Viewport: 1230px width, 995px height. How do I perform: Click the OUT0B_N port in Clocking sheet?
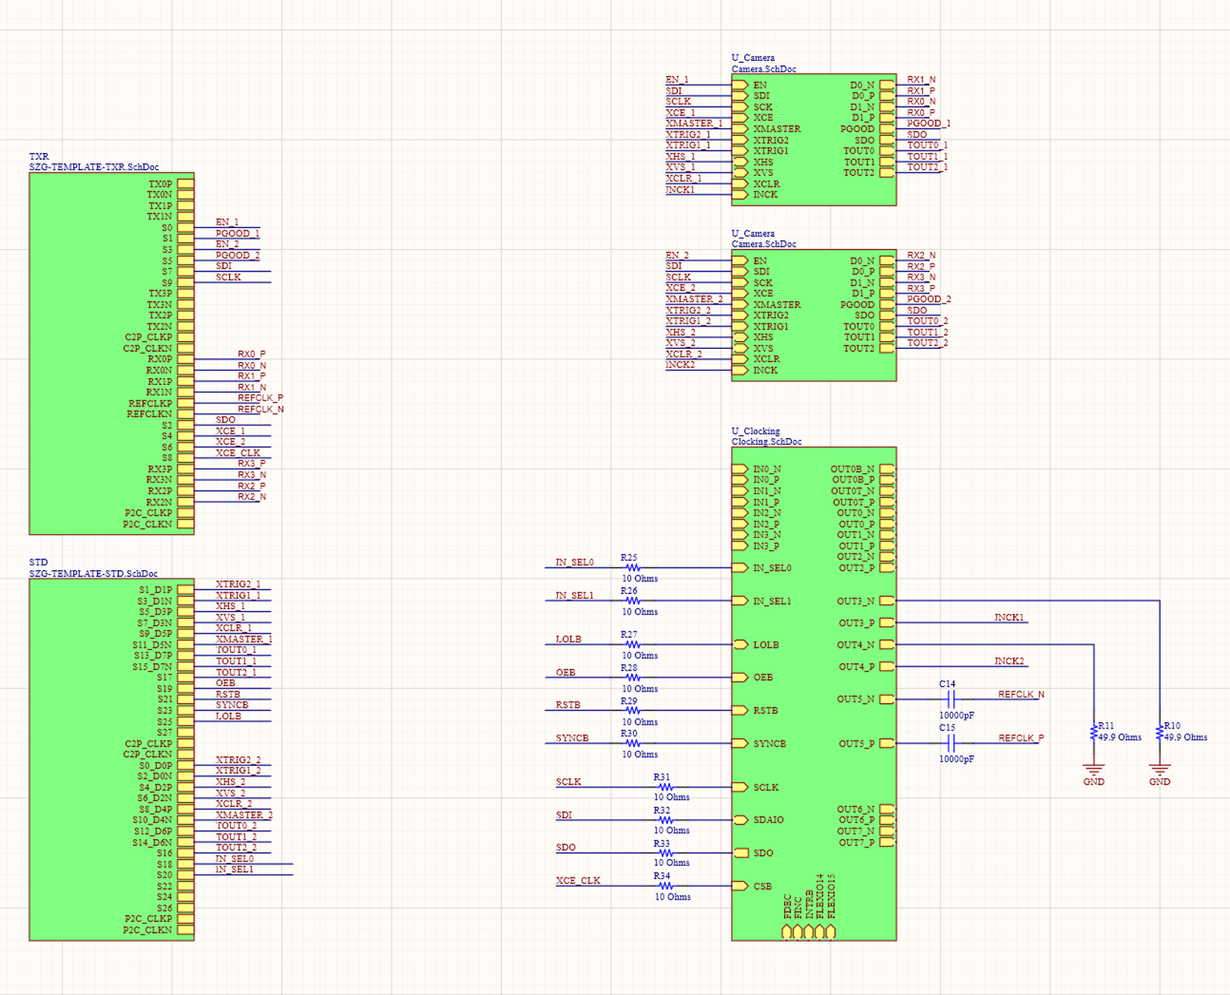click(887, 469)
